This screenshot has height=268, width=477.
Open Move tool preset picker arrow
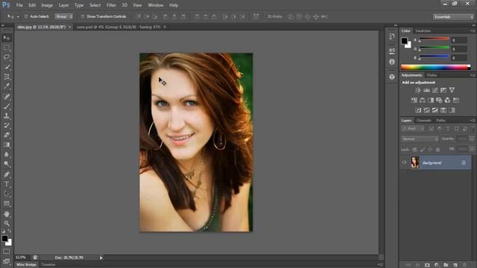click(18, 16)
